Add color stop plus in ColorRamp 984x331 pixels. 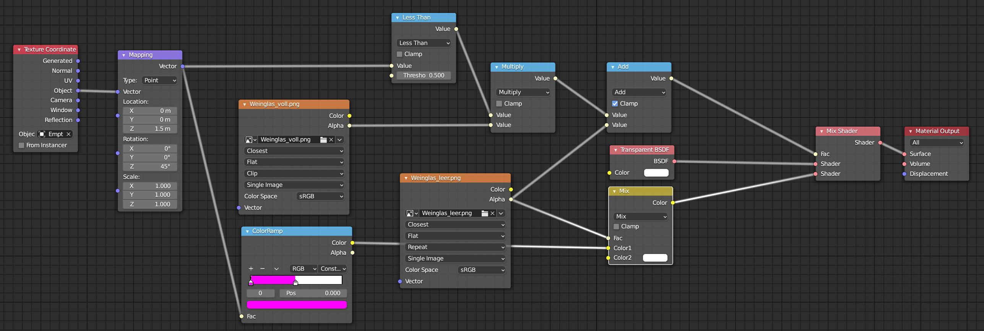(x=251, y=269)
